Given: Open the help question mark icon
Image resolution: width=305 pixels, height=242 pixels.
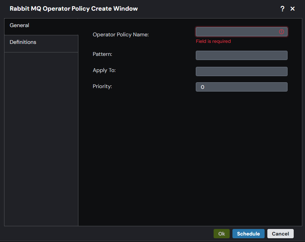Looking at the screenshot, I should click(x=282, y=9).
